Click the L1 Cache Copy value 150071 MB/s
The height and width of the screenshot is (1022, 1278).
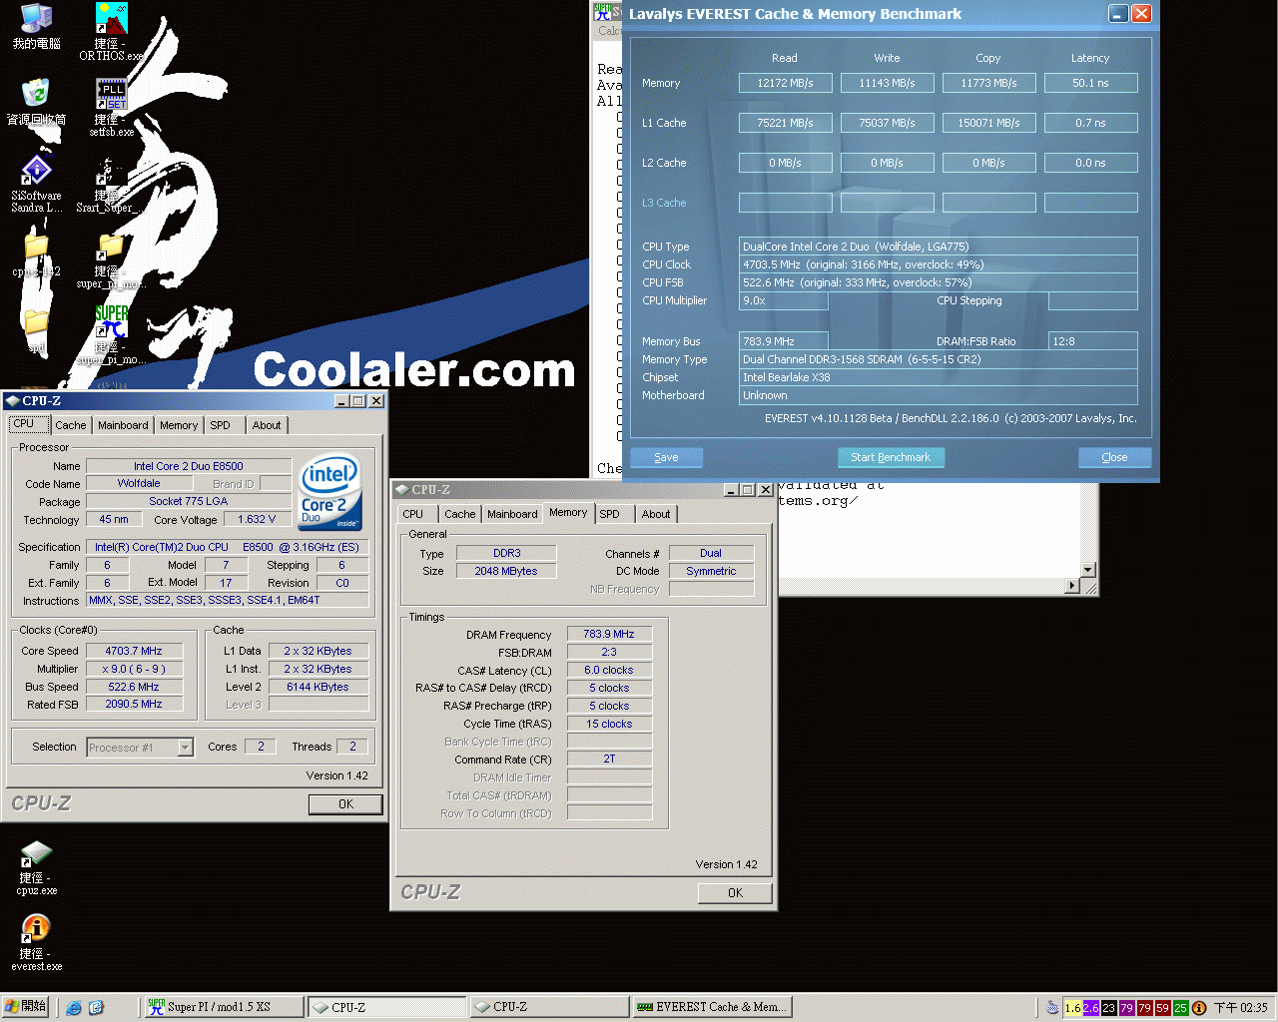[x=988, y=123]
